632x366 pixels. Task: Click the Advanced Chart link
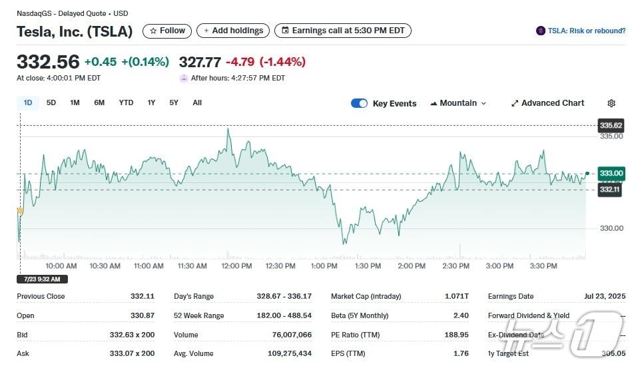coord(553,103)
